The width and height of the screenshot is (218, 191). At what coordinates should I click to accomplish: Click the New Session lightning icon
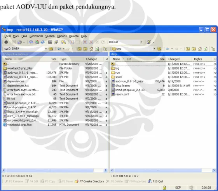tap(148, 42)
